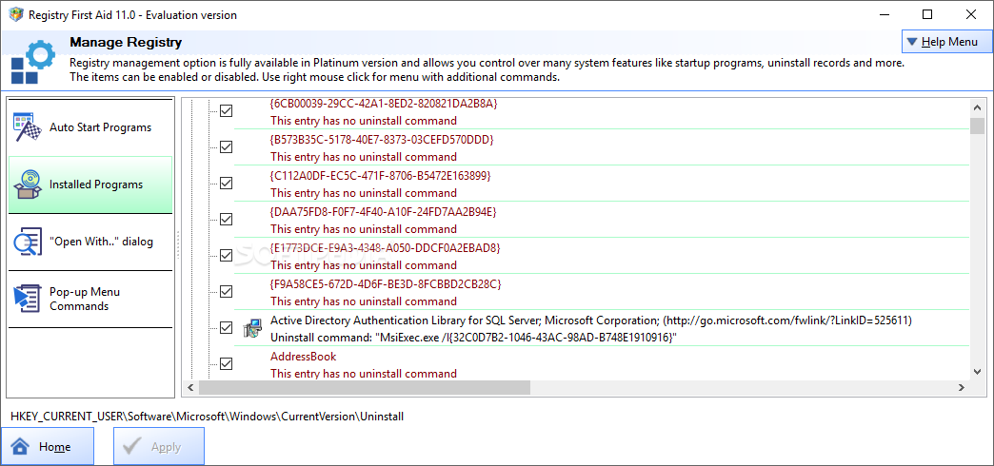This screenshot has height=466, width=994.
Task: Click the horizontal scrollbar left arrow
Action: (x=190, y=387)
